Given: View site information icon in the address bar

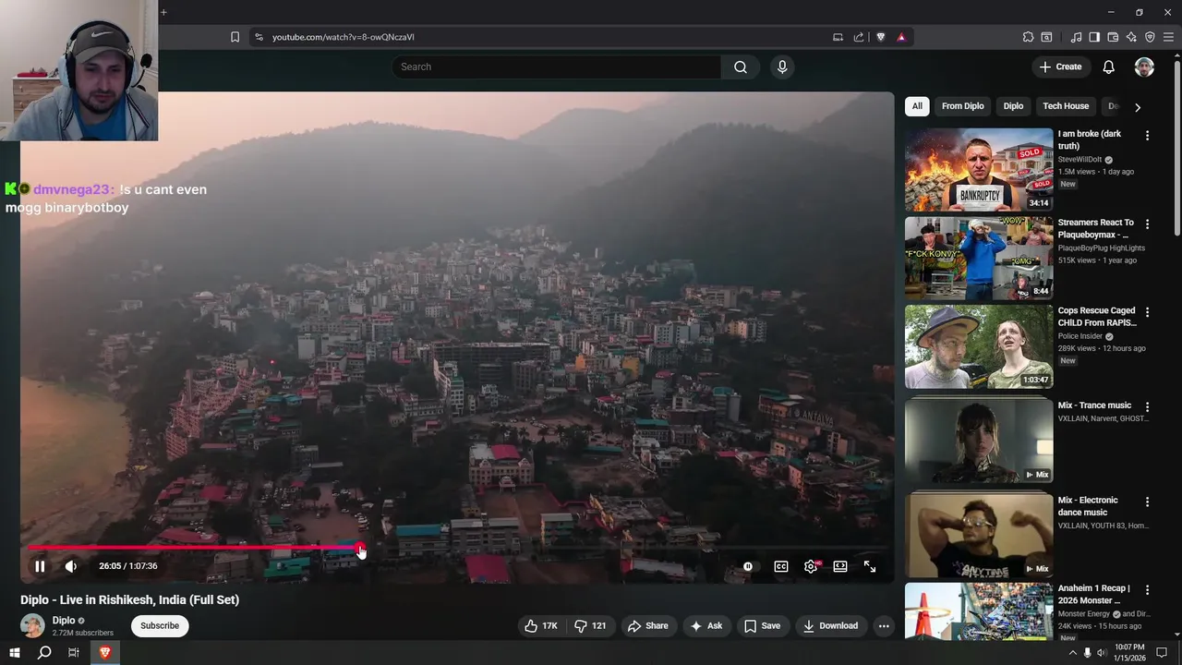Looking at the screenshot, I should [259, 37].
